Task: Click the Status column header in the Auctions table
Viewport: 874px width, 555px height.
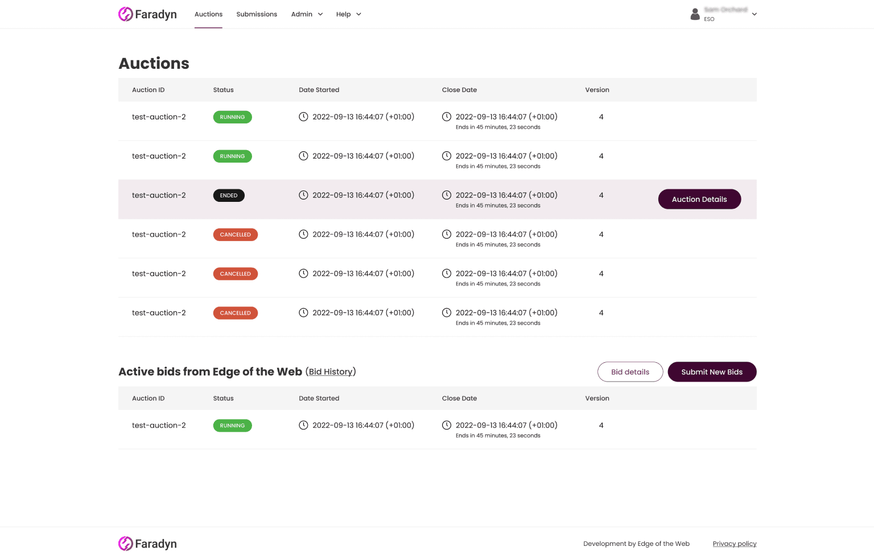Action: coord(223,90)
